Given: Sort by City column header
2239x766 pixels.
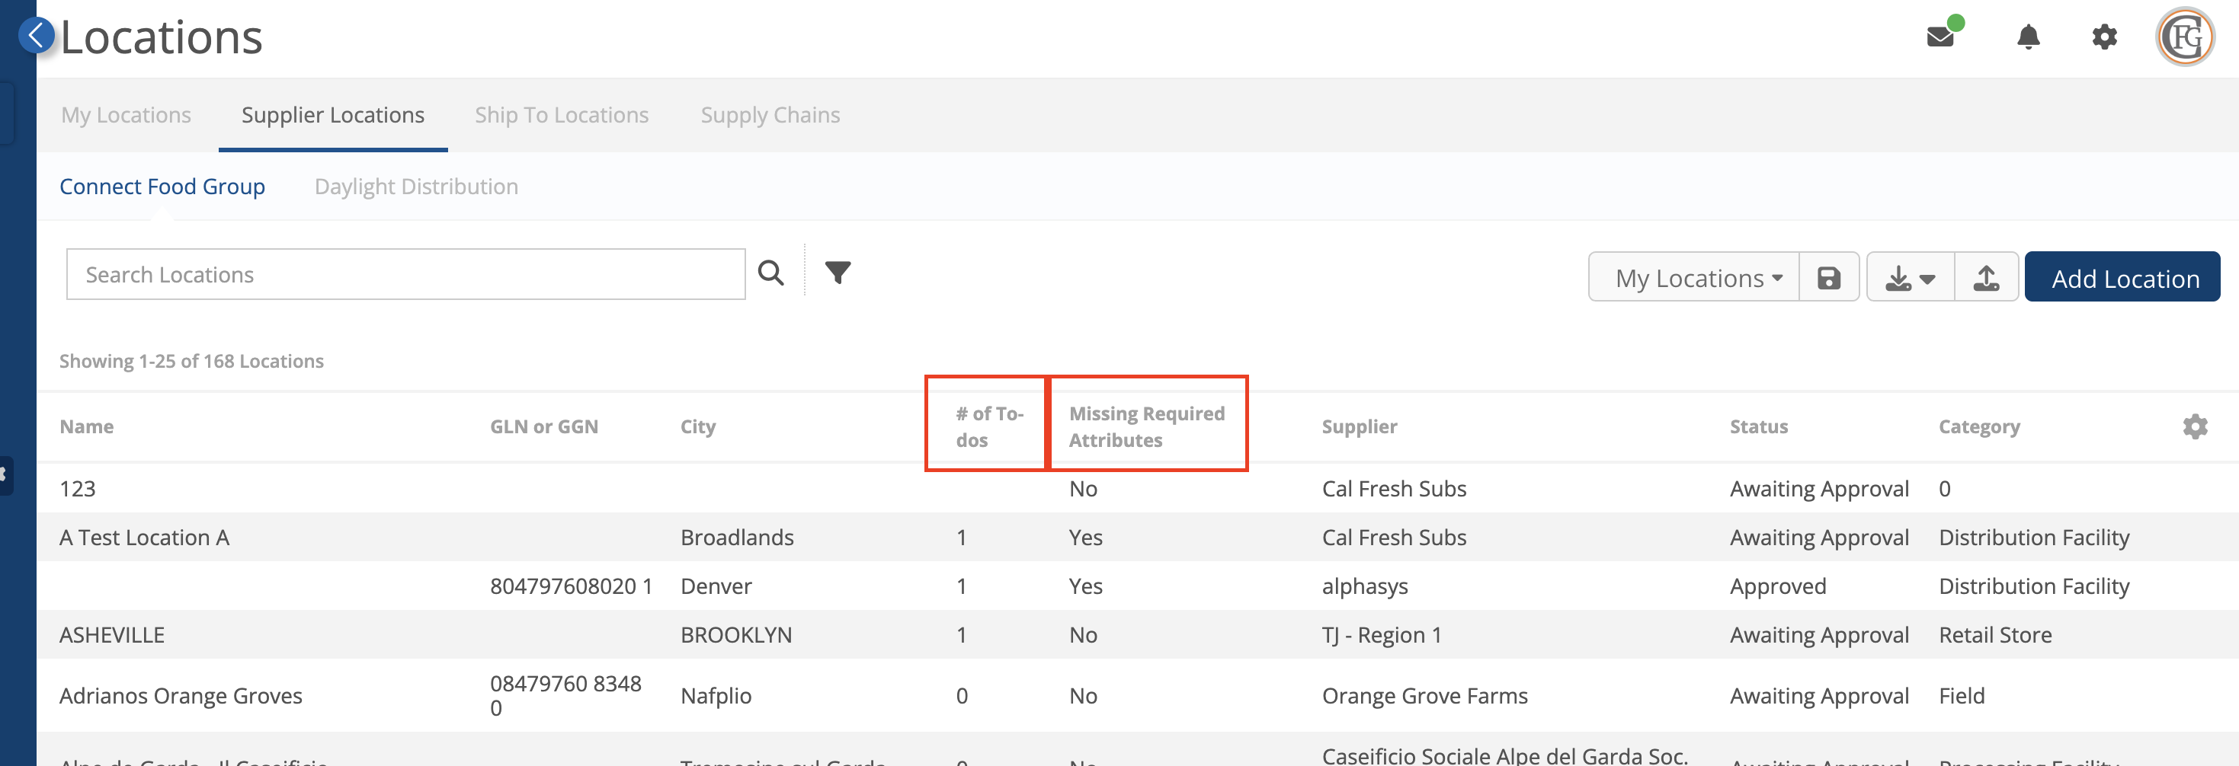Looking at the screenshot, I should pos(698,426).
